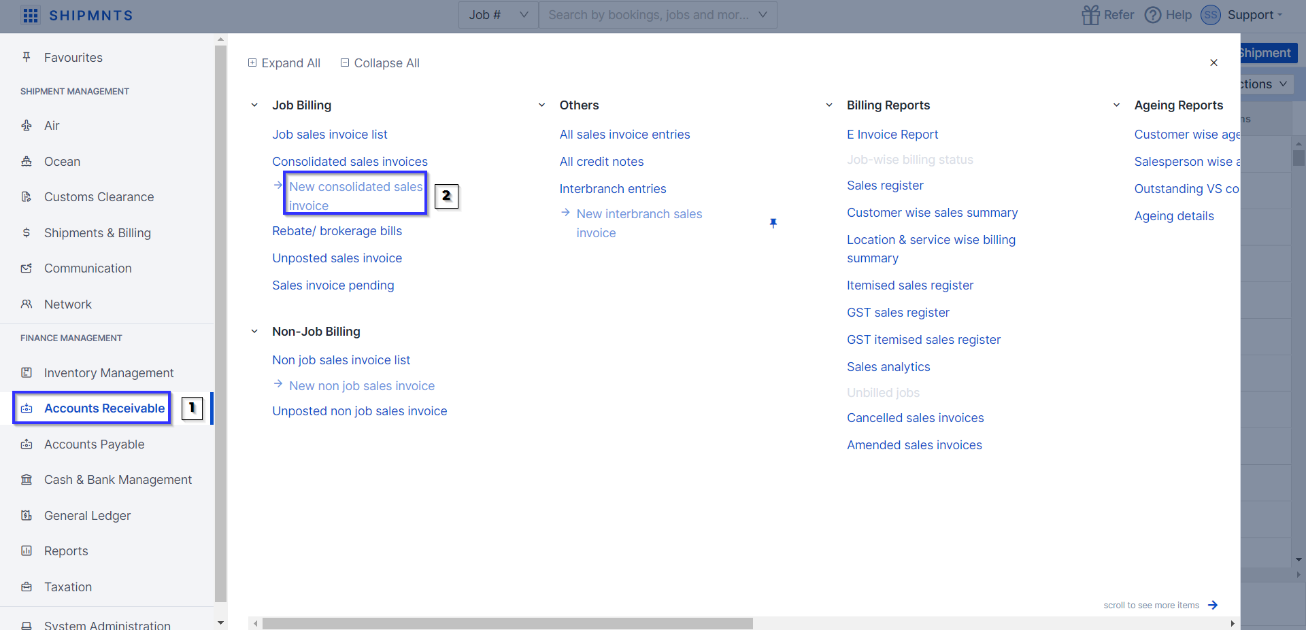Click the Inventory Management icon in sidebar

tap(27, 372)
